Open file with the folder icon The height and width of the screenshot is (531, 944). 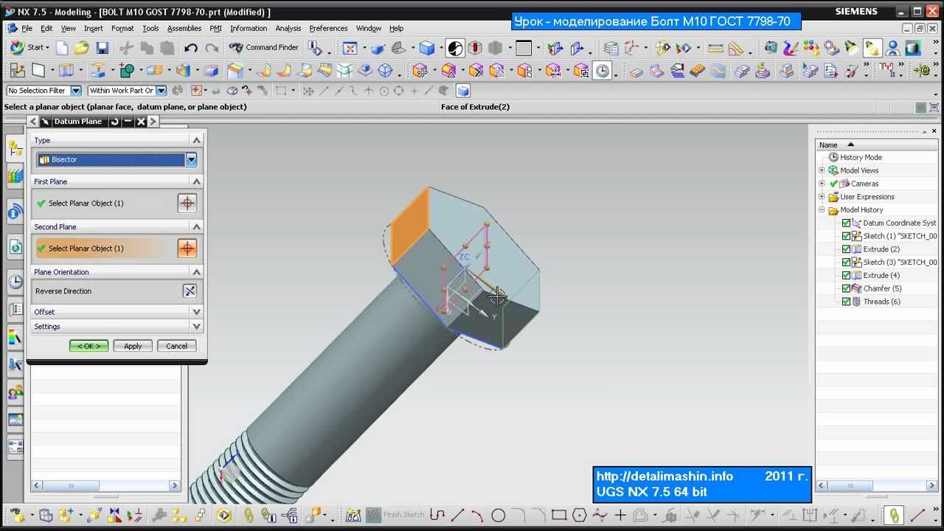[x=82, y=48]
